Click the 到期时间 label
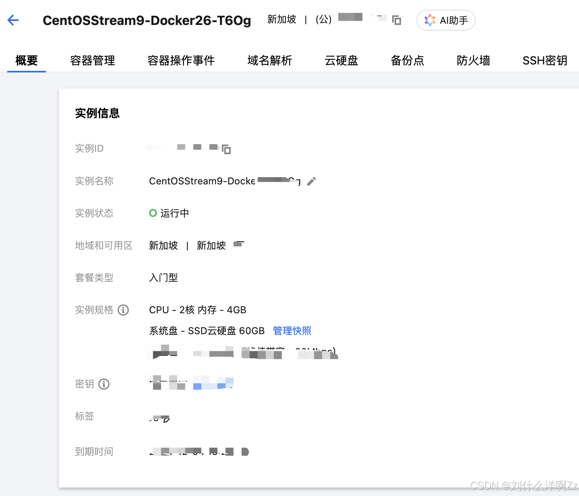This screenshot has width=579, height=496. point(94,452)
